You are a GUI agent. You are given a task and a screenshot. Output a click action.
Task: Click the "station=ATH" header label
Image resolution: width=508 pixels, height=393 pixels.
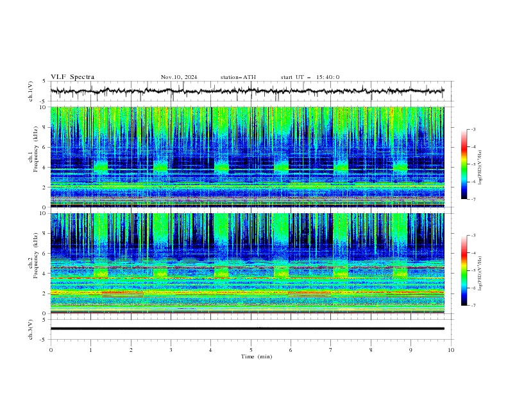point(238,77)
